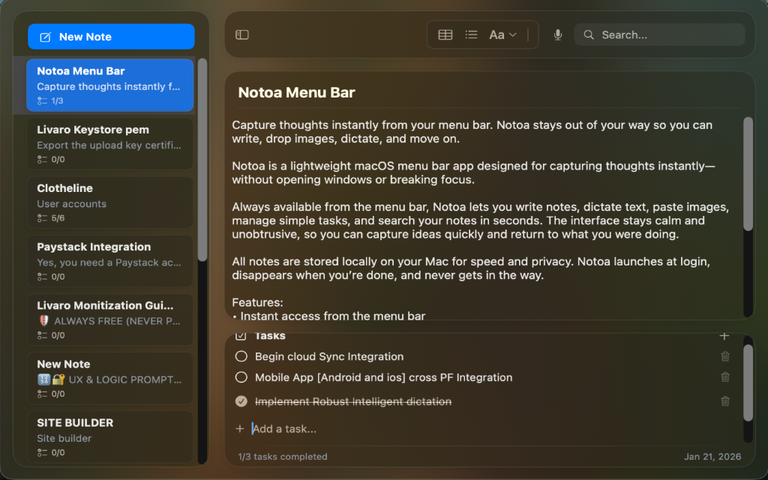Screen dimensions: 768x480
Task: Click inside the Search field
Action: tap(660, 34)
